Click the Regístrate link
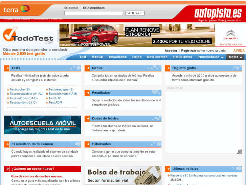Screen dimensions: 246x185 pos(189,51)
